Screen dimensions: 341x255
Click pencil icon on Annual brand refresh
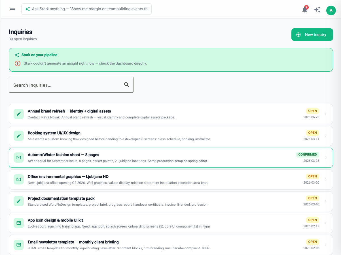(x=19, y=114)
